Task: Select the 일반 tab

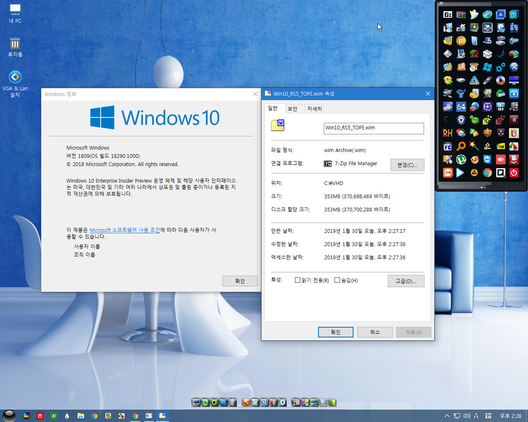Action: tap(273, 108)
